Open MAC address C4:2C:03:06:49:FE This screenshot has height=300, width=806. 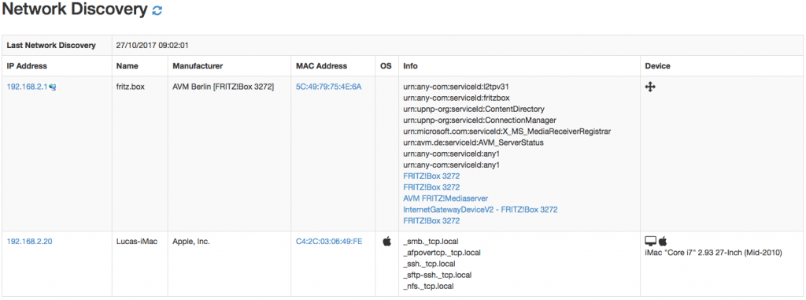pyautogui.click(x=328, y=241)
